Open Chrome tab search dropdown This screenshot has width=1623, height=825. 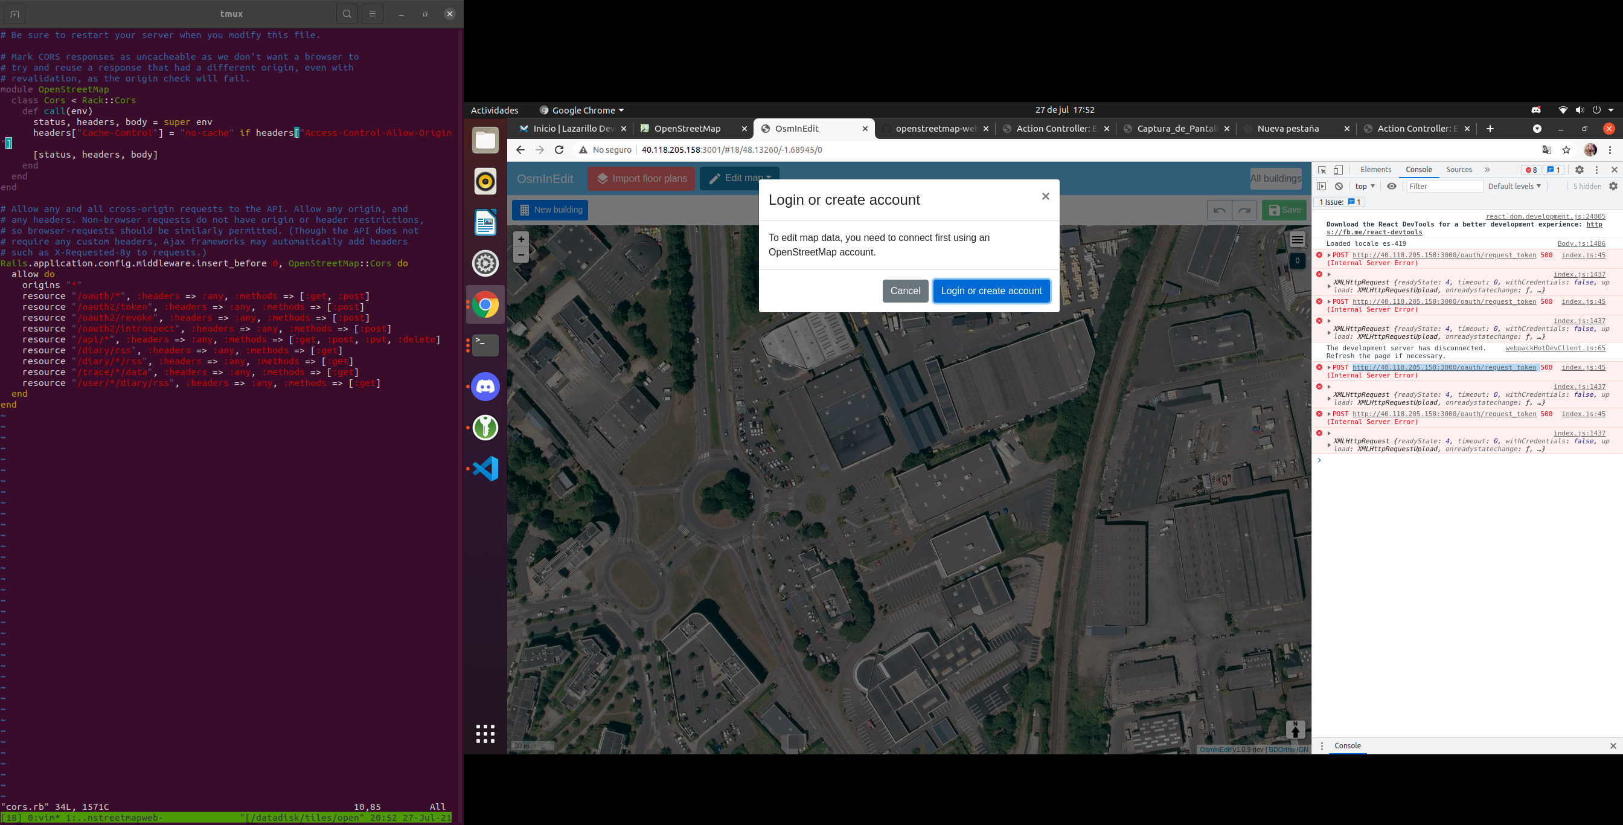(1537, 129)
